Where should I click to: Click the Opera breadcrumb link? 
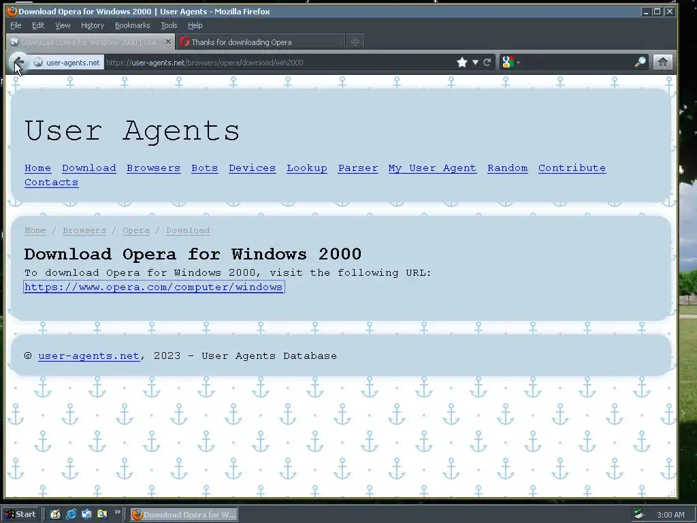pyautogui.click(x=136, y=230)
